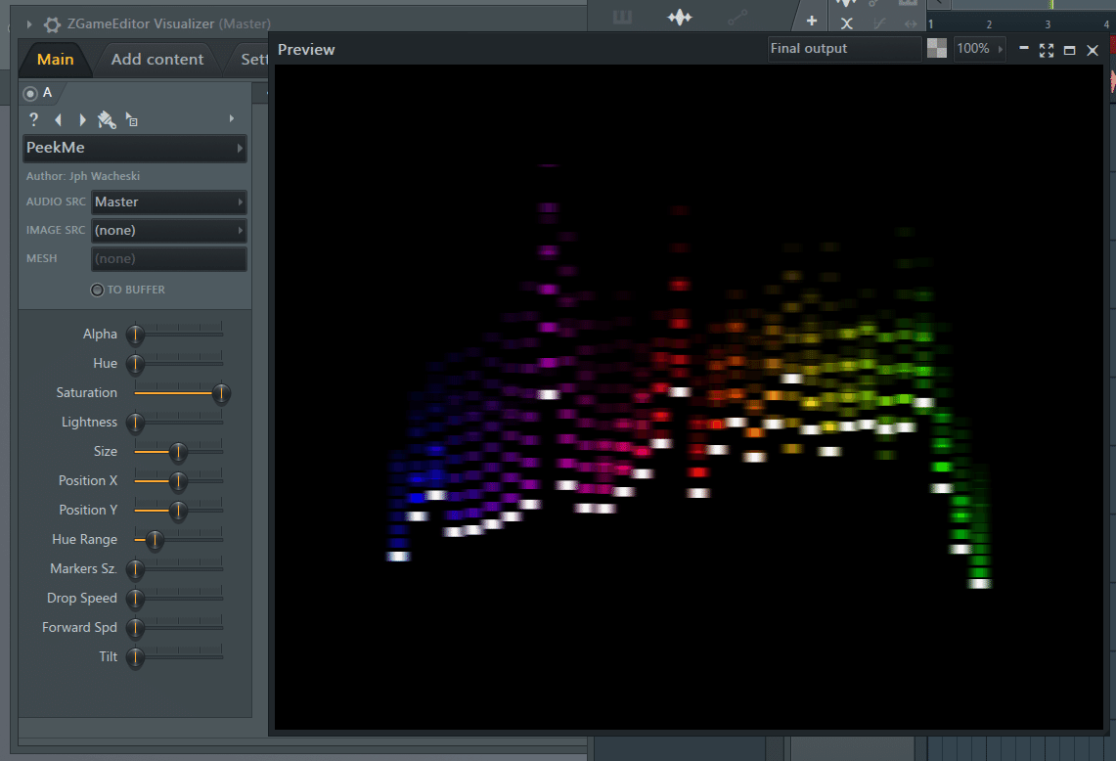The image size is (1116, 761).
Task: Click the plus add button in the top bar
Action: 812,21
